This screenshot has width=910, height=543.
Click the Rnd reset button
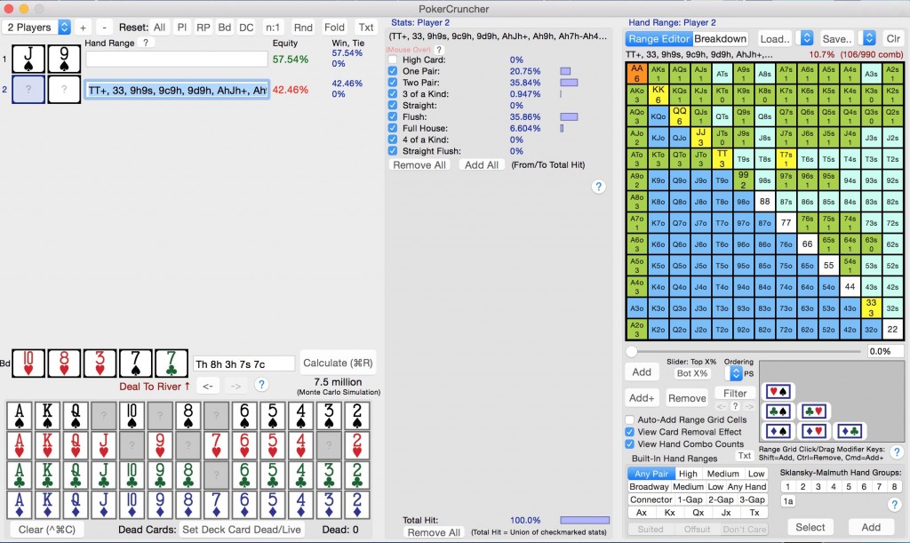click(x=303, y=28)
